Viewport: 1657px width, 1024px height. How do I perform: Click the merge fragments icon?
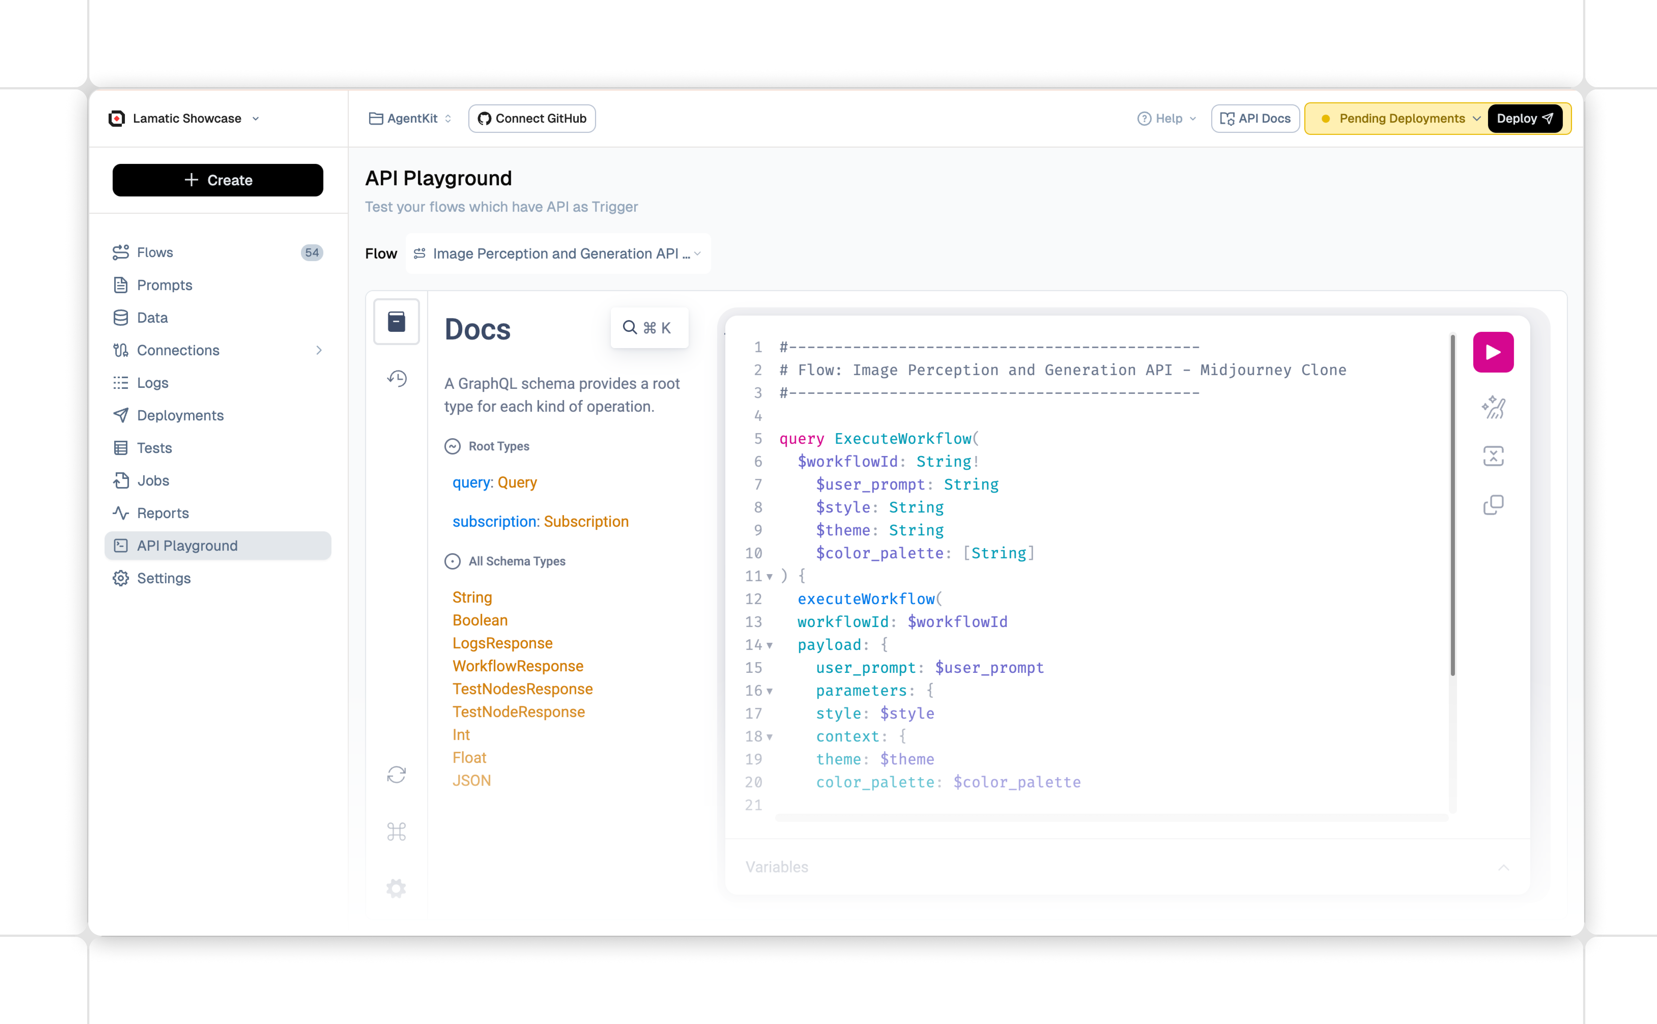click(1493, 456)
